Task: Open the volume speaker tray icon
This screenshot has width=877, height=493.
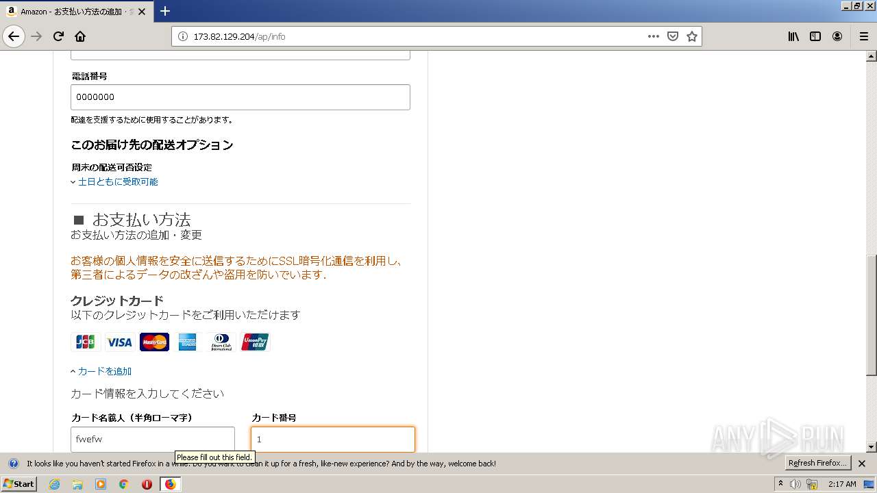Action: coord(795,484)
